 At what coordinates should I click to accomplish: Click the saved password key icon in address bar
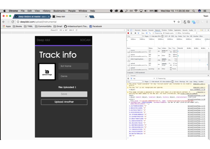(x=174, y=22)
